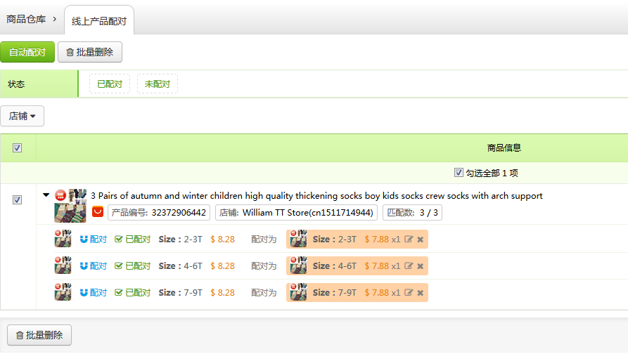Click the red AliExpress platform icon

pos(98,212)
